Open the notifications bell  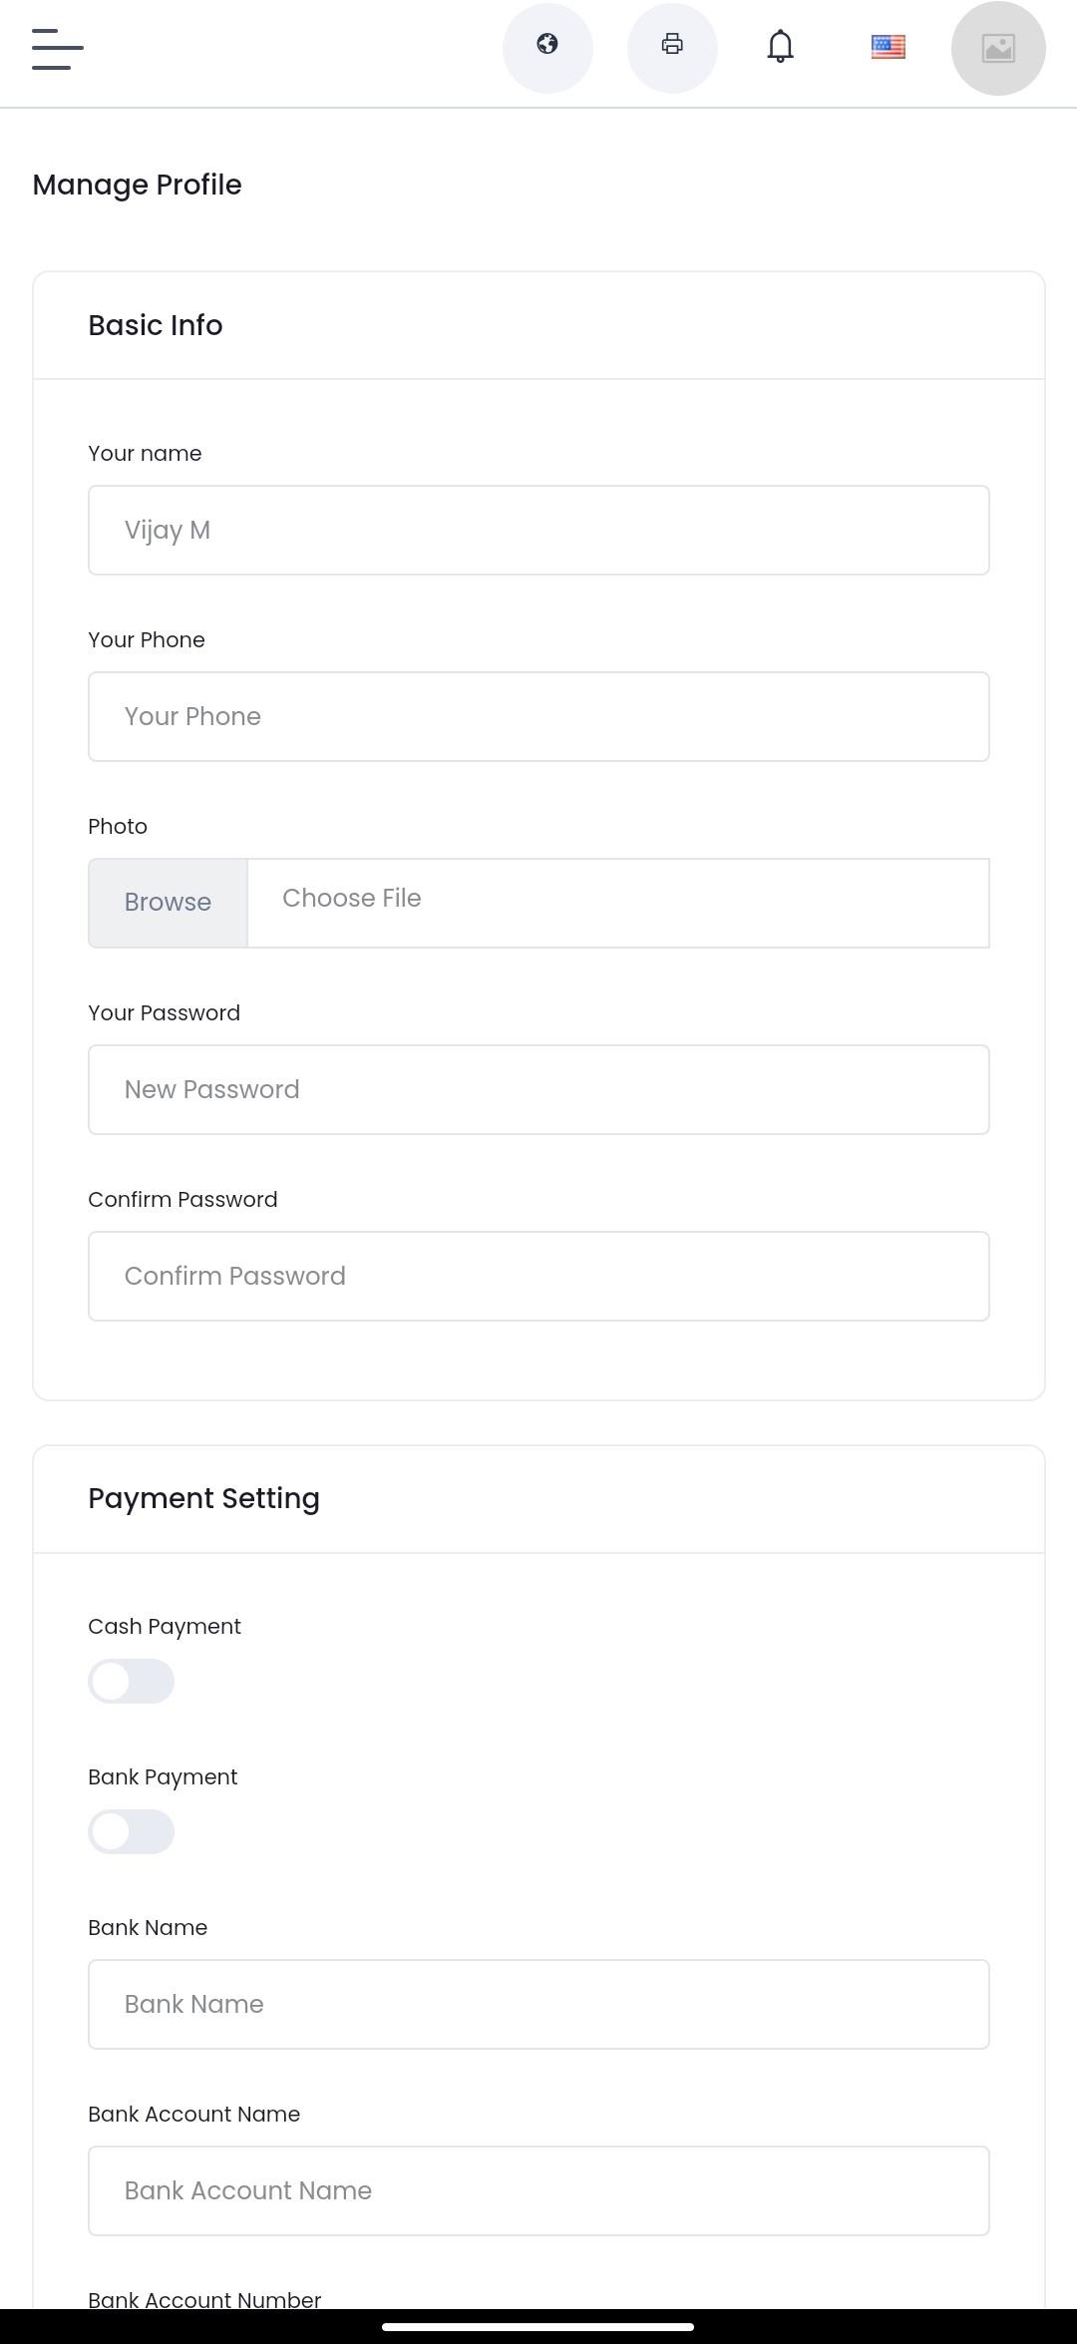(x=781, y=47)
